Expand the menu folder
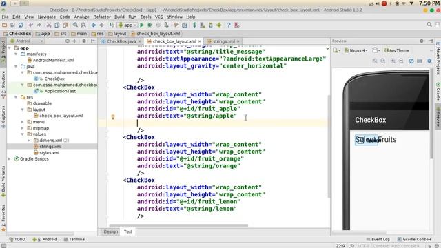Image resolution: width=441 pixels, height=248 pixels. [x=23, y=122]
